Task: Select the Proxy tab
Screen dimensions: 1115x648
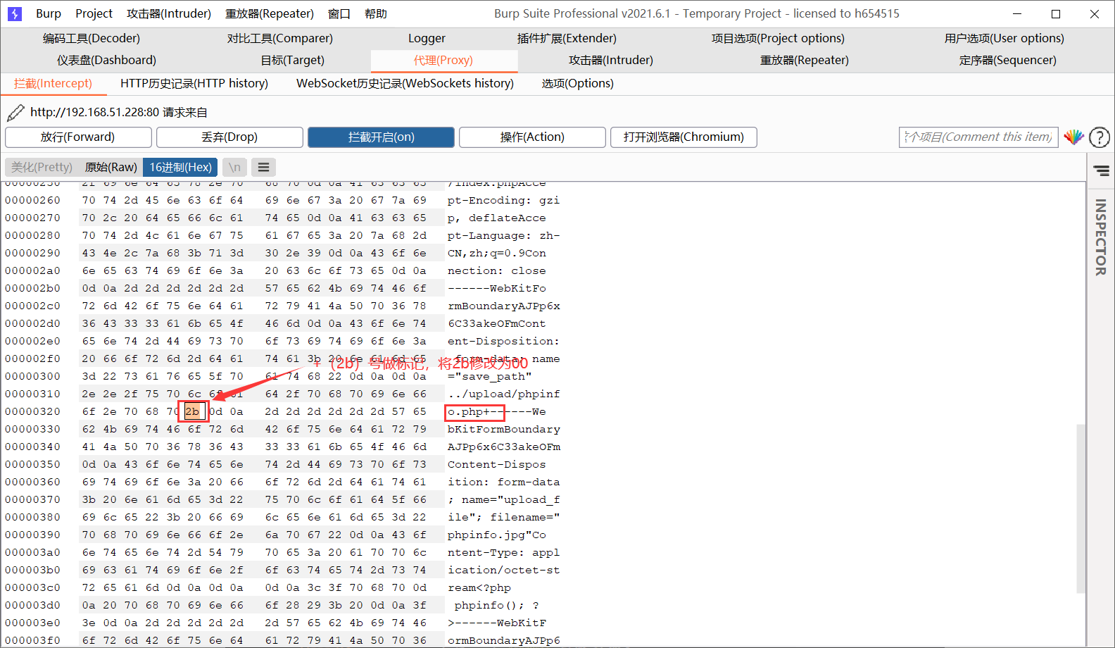Action: point(443,60)
